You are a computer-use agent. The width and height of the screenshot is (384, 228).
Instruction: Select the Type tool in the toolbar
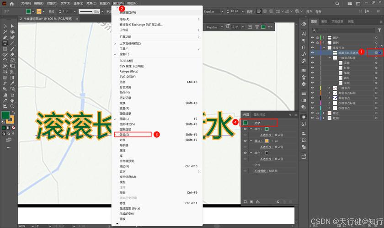[x=5, y=43]
